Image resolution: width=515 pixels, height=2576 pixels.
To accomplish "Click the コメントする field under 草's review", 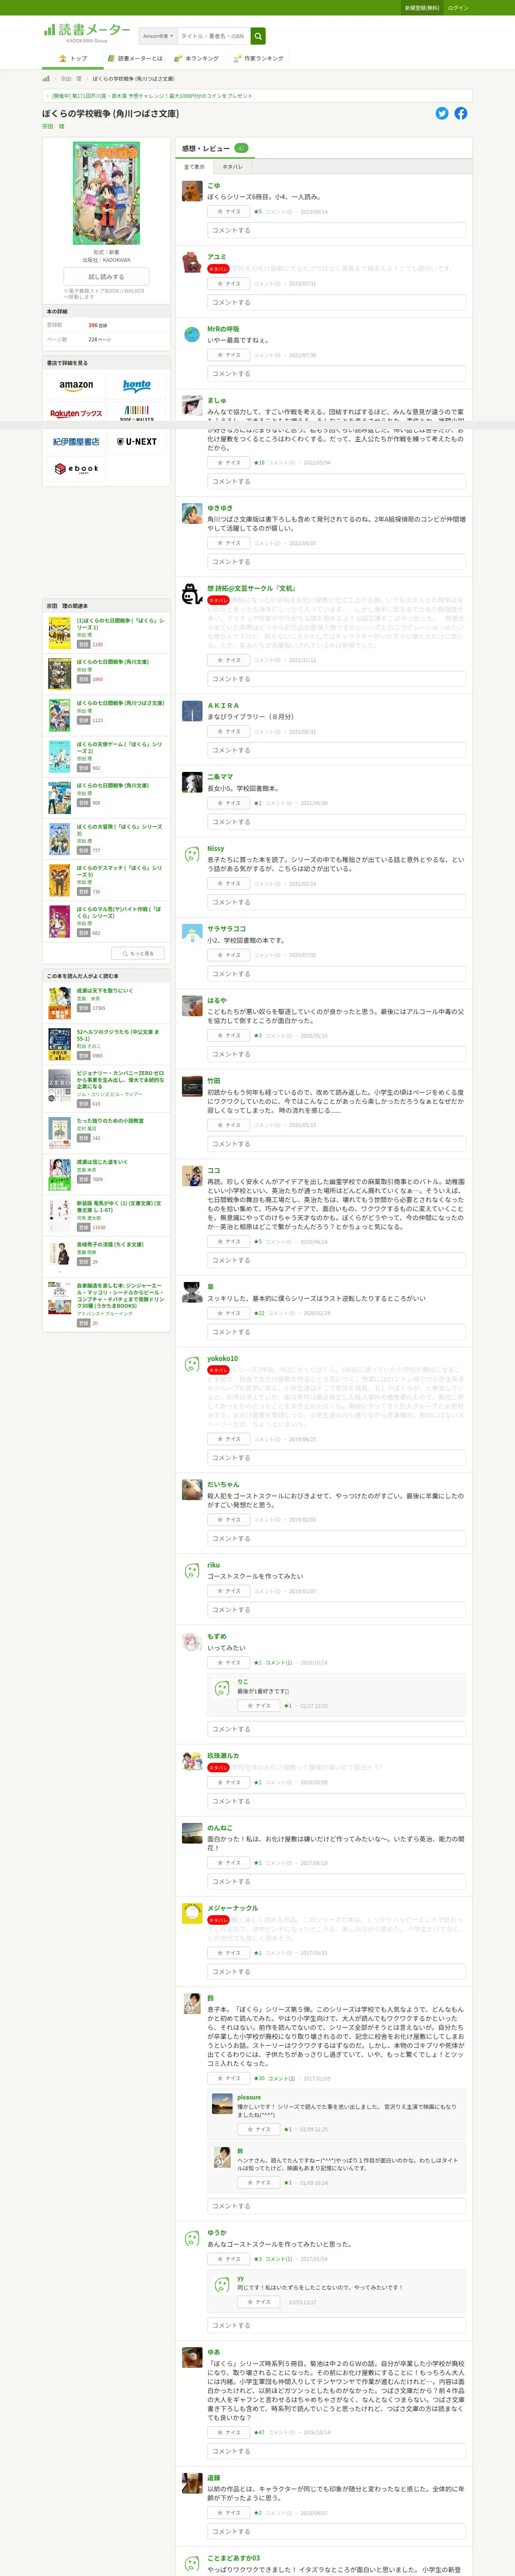I will [337, 1332].
